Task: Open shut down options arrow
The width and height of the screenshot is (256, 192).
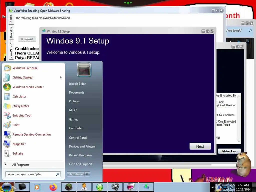Action: [x=87, y=174]
